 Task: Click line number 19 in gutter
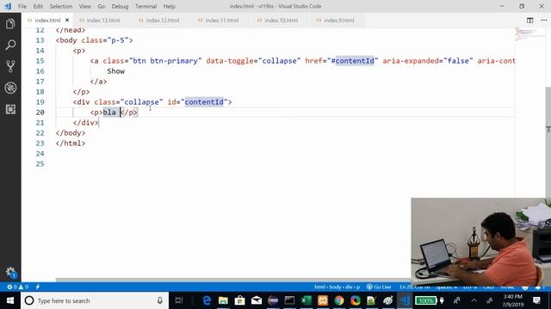click(x=40, y=102)
